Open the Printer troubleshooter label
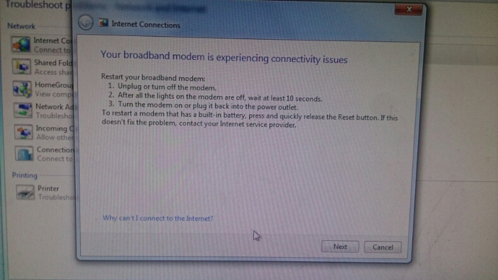 (x=48, y=188)
